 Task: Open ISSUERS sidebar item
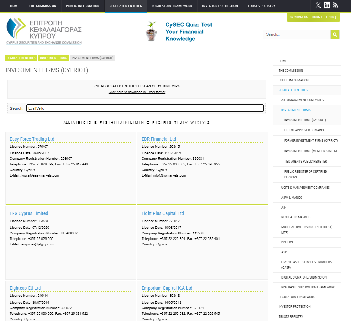click(307, 242)
